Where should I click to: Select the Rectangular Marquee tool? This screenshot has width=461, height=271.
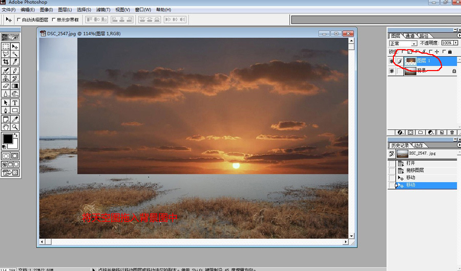(x=6, y=47)
